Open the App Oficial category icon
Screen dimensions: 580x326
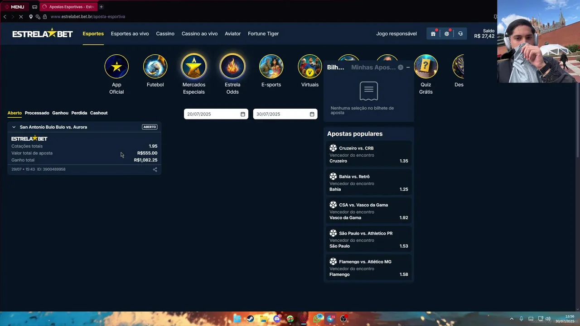[116, 66]
